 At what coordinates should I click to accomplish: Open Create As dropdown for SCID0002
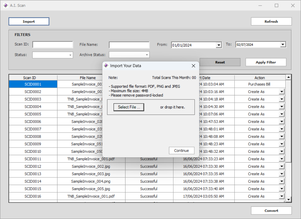(282, 92)
